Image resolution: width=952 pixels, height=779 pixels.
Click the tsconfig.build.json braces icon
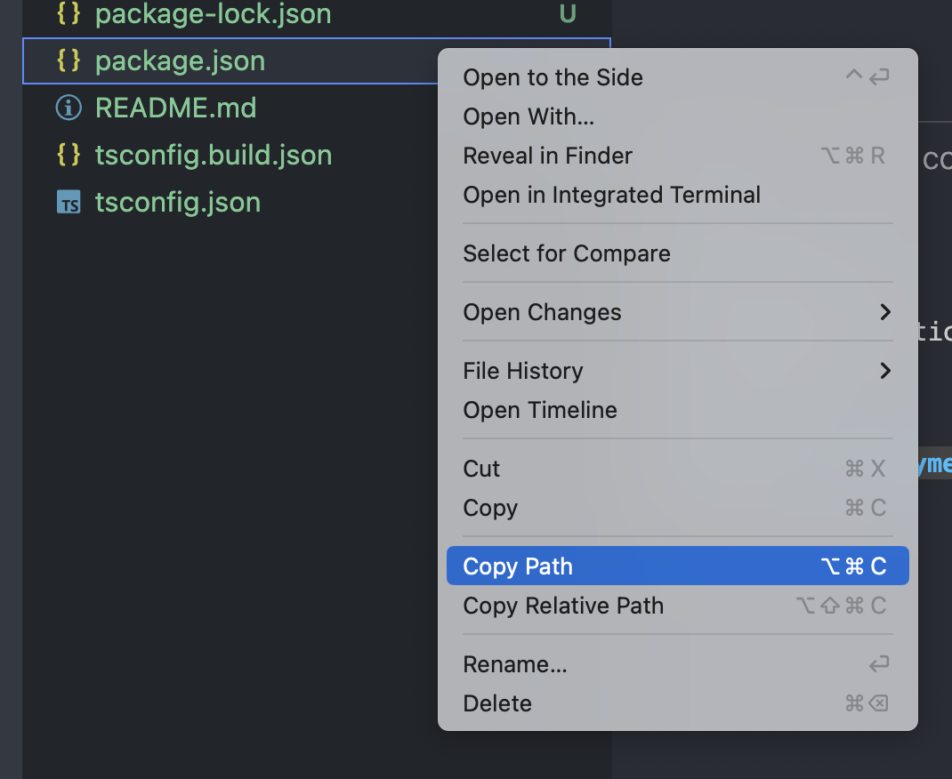point(69,155)
